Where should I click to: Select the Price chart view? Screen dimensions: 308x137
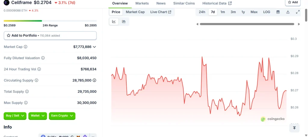[116, 12]
